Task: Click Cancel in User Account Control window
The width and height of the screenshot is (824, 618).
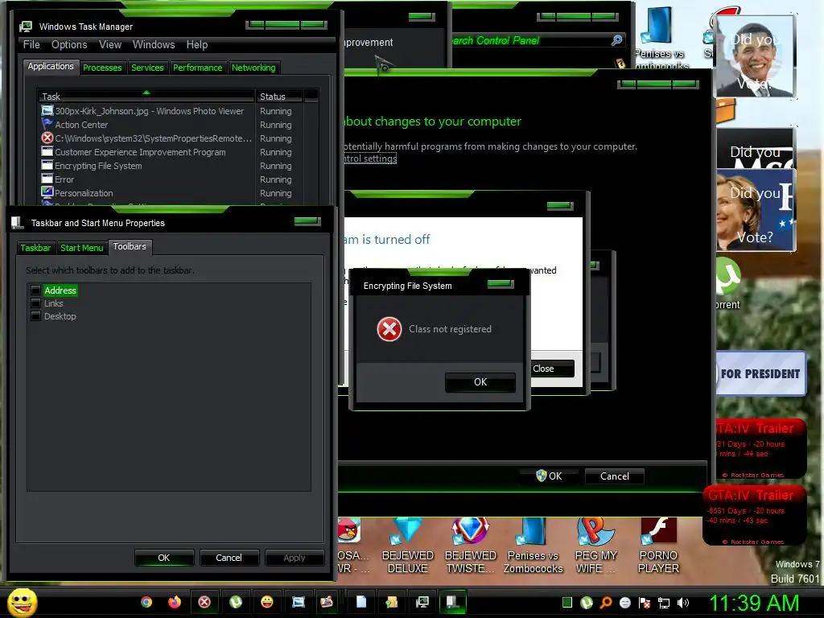Action: [x=614, y=476]
